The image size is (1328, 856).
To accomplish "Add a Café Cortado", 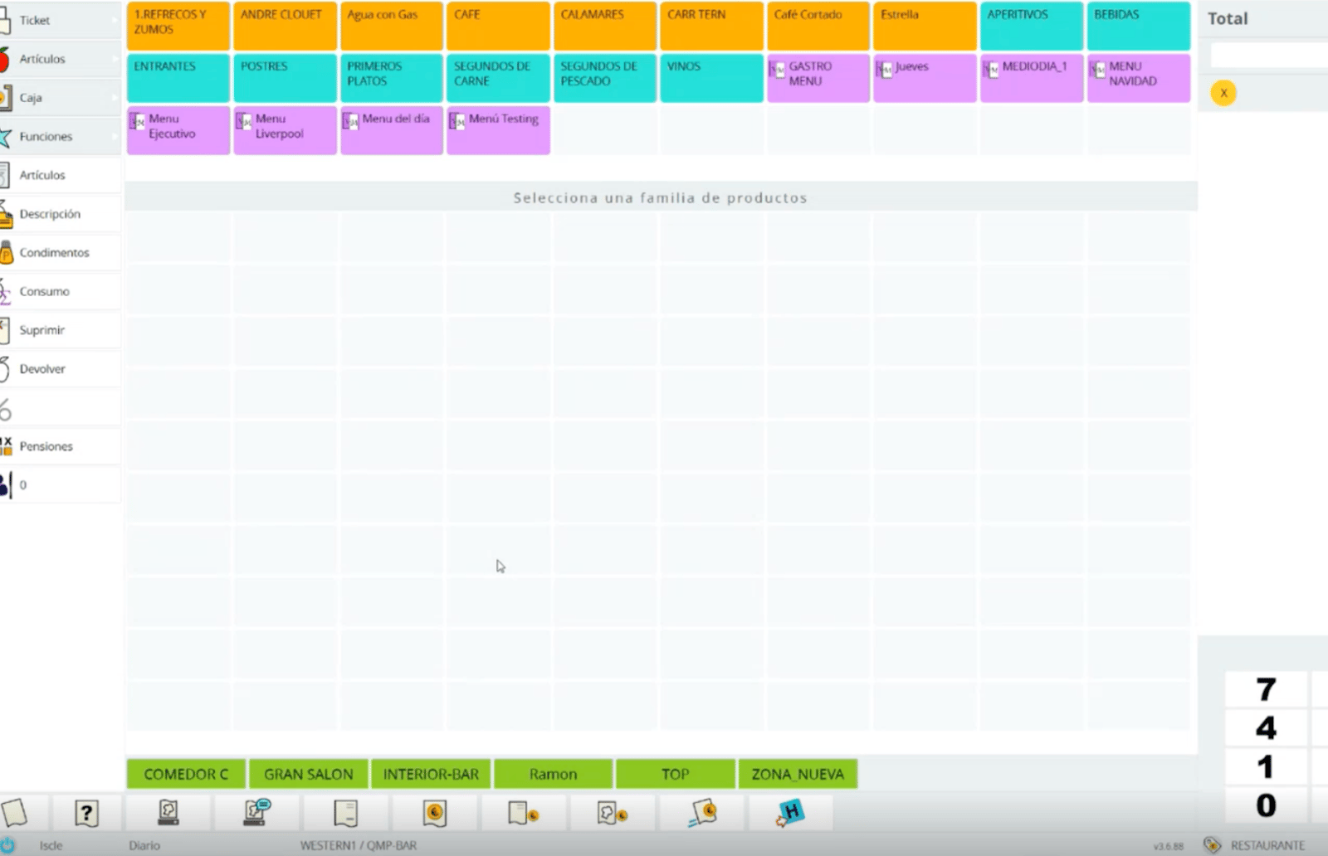I will (x=818, y=26).
